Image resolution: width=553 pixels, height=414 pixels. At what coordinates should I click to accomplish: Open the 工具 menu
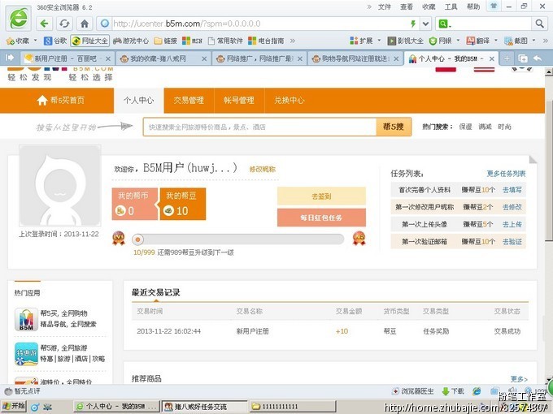[x=451, y=6]
